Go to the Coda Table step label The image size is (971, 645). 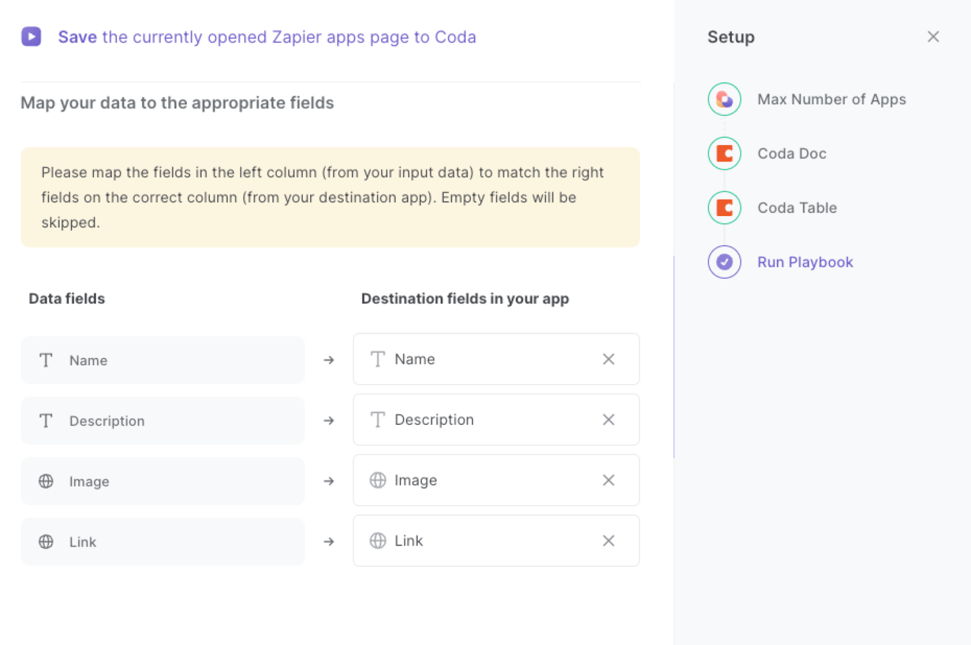[x=797, y=208]
